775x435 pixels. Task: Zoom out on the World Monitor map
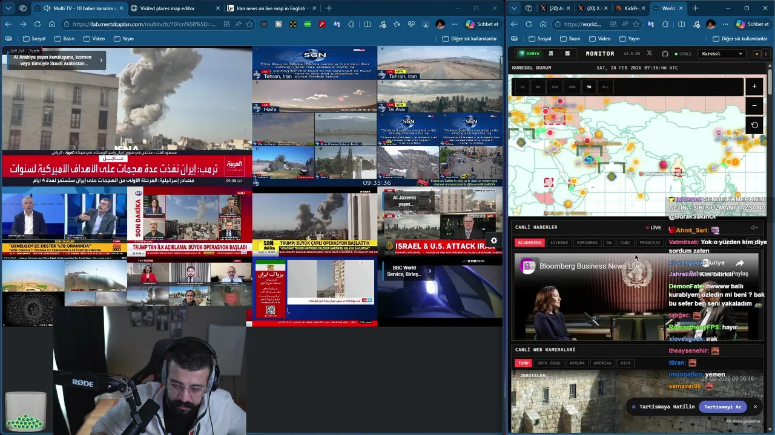click(754, 106)
